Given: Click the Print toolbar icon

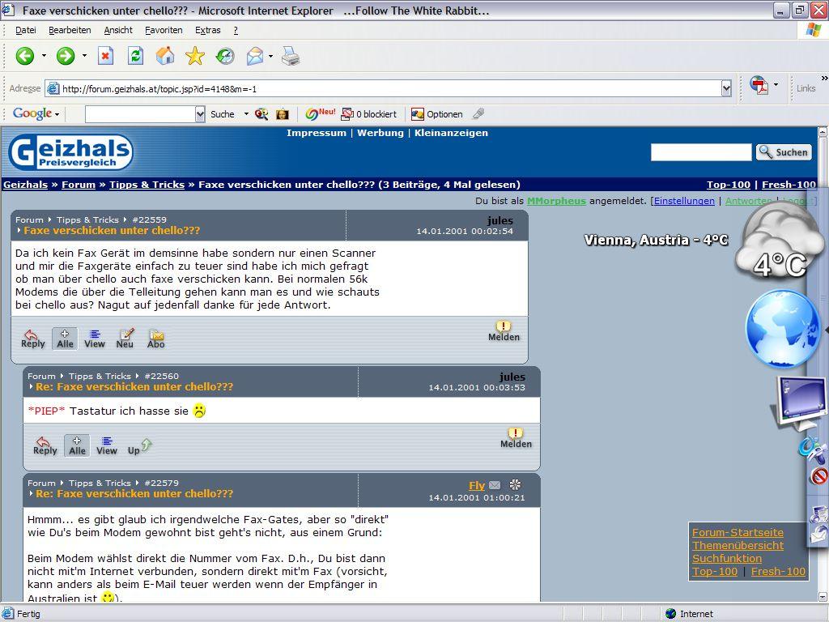Looking at the screenshot, I should (291, 56).
